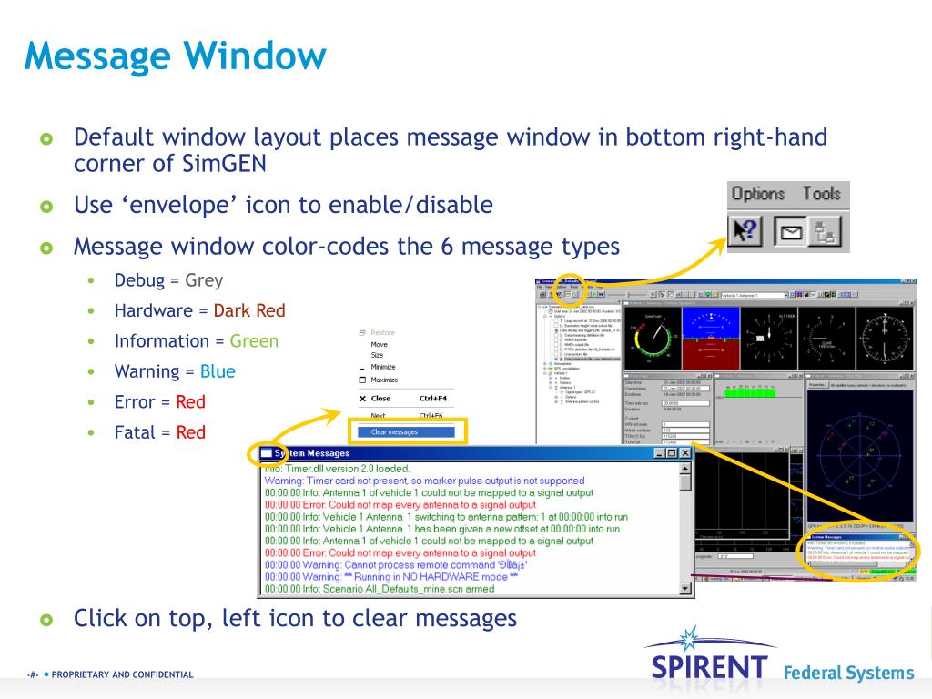Expand the Antenna pattern control node
The height and width of the screenshot is (699, 932).
point(556,401)
